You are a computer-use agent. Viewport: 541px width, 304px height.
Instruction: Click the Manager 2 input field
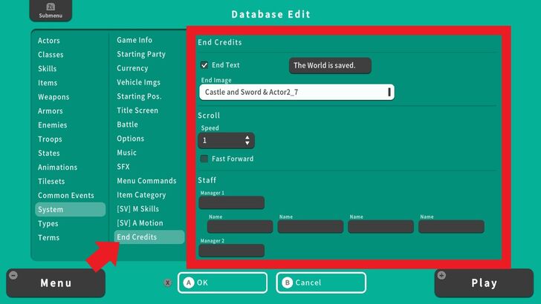click(x=231, y=251)
